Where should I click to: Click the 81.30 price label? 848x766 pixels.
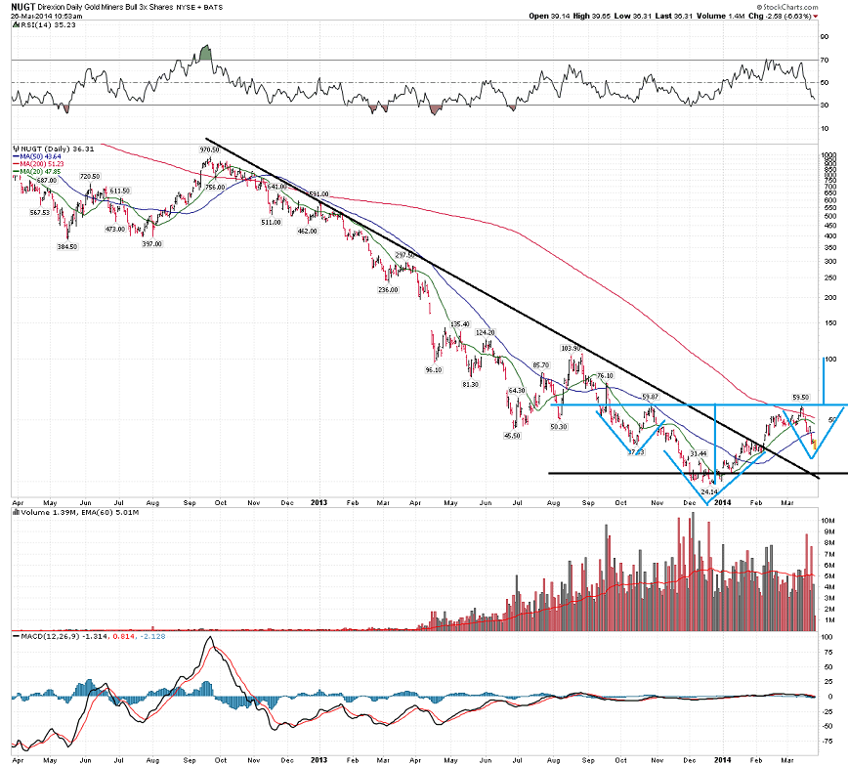[x=470, y=384]
